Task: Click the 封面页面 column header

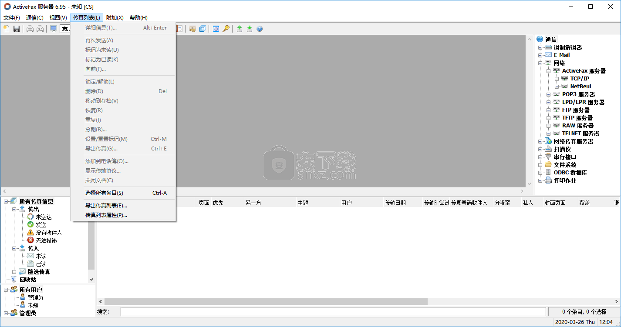Action: point(560,203)
